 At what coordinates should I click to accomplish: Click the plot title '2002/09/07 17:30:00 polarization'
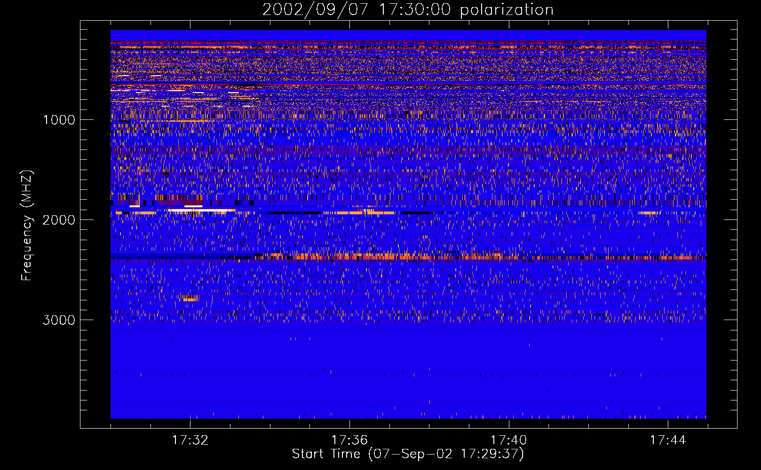point(408,9)
